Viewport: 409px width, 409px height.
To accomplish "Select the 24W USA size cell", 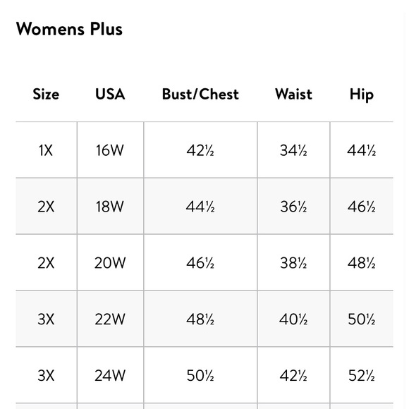I will pyautogui.click(x=110, y=375).
